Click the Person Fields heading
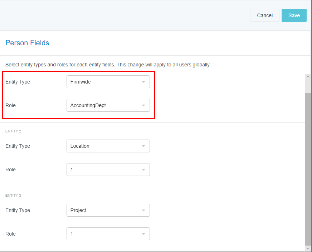 [27, 43]
